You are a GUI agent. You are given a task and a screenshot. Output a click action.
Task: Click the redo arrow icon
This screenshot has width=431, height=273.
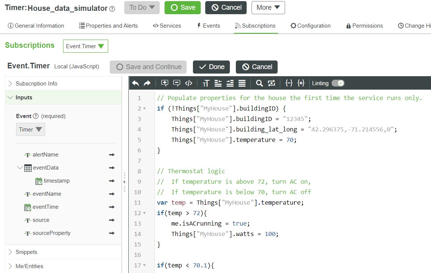click(x=147, y=83)
